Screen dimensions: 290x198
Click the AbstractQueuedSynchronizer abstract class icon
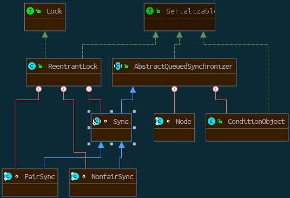point(118,66)
